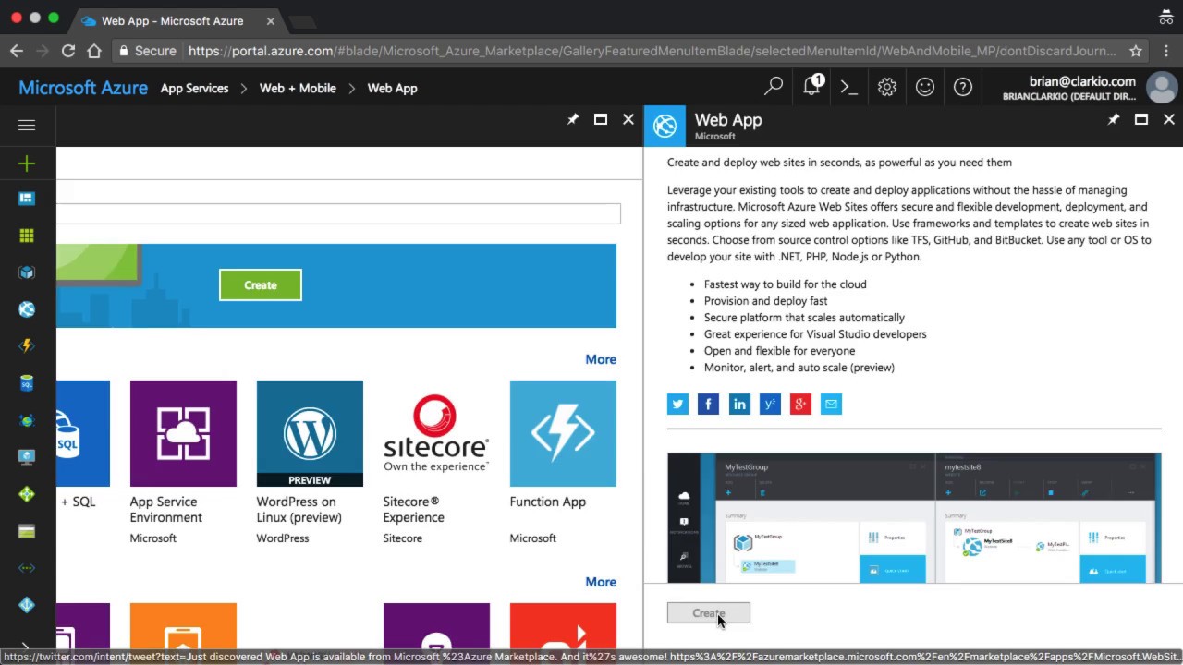Open SQL databases icon in sidebar
The width and height of the screenshot is (1183, 665).
[27, 383]
